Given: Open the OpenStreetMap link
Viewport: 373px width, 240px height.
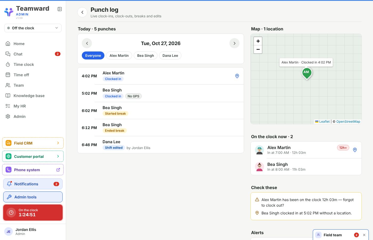Looking at the screenshot, I should (x=348, y=122).
